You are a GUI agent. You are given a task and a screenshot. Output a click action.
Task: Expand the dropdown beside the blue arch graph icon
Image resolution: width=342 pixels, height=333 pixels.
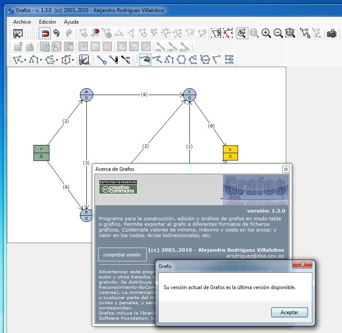click(41, 60)
